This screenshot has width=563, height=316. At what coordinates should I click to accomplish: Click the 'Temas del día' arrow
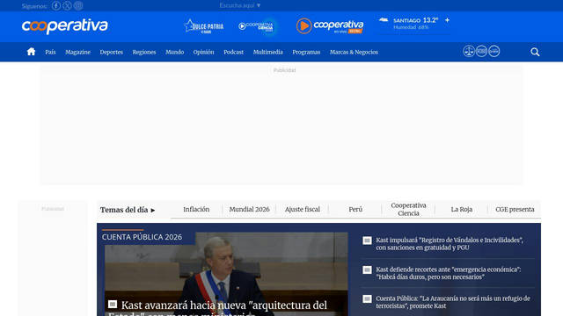click(x=153, y=211)
